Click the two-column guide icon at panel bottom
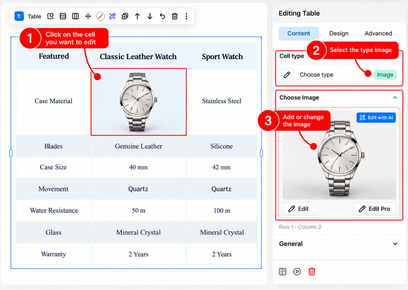Viewport: 408px width, 290px height. coord(282,272)
